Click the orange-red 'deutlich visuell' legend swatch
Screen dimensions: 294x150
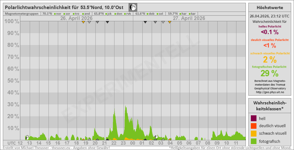pyautogui.click(x=254, y=126)
